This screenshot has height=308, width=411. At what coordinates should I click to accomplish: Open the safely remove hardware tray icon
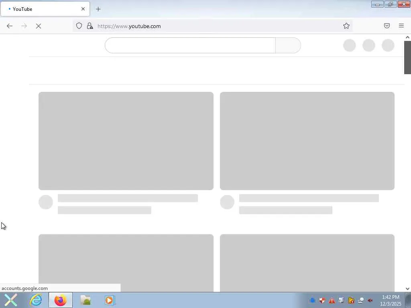point(361,300)
